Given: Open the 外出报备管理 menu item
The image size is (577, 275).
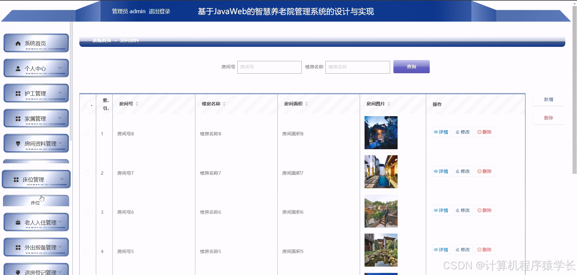Looking at the screenshot, I should pos(40,247).
